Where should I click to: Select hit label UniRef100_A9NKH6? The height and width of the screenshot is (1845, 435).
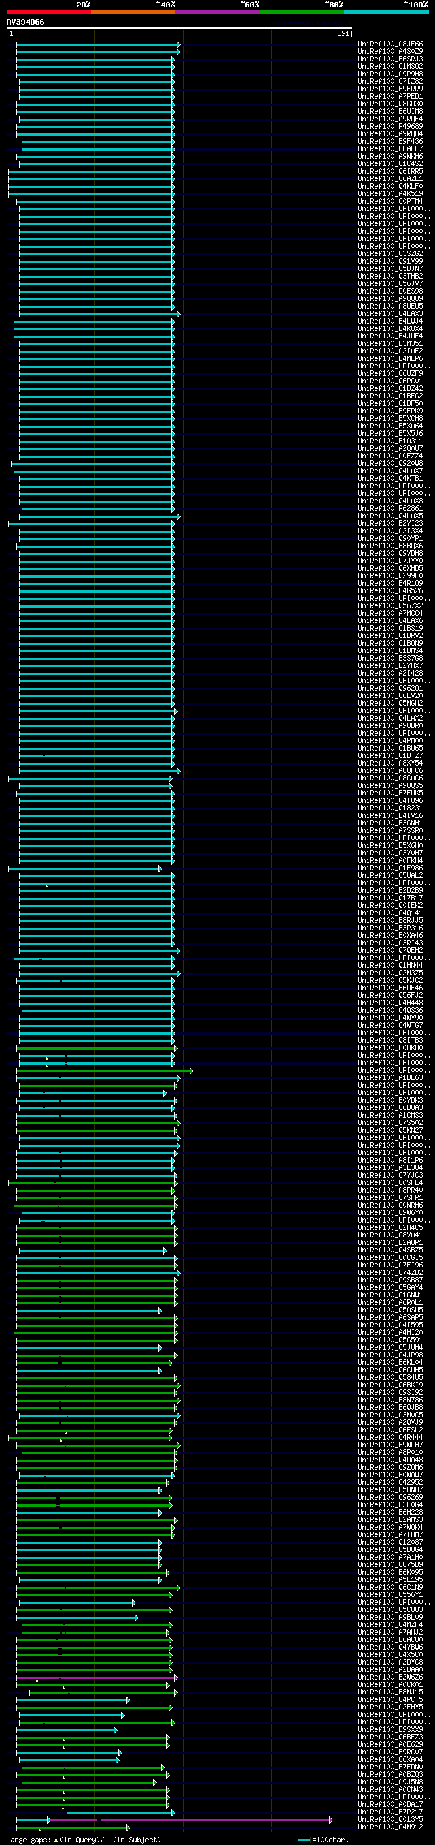click(390, 157)
